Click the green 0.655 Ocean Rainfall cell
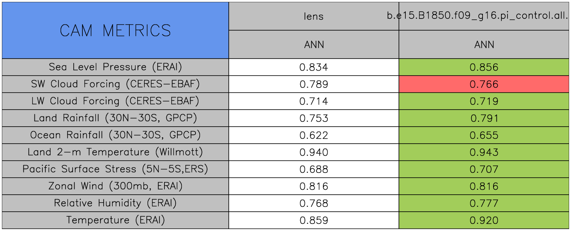 484,135
